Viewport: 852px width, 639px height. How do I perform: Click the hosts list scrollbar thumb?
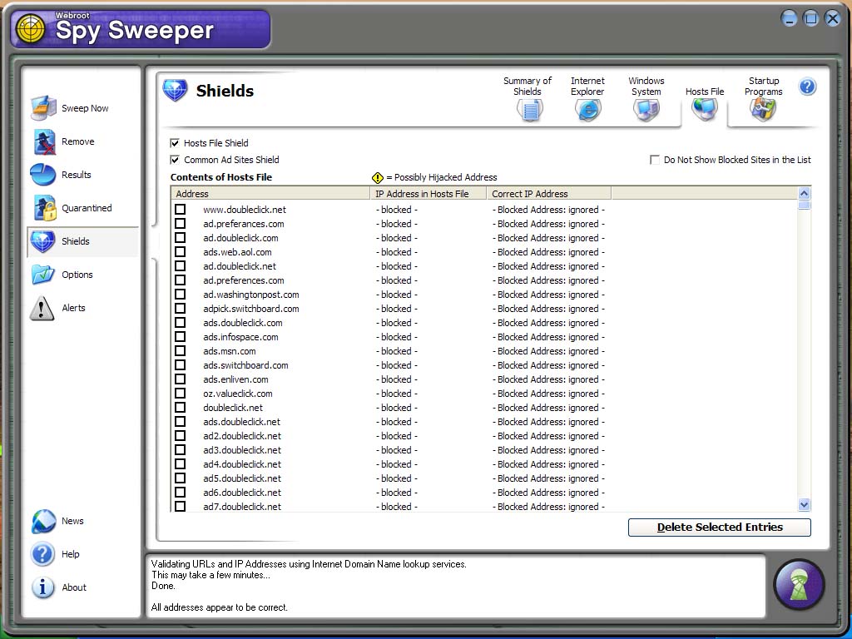(x=805, y=205)
